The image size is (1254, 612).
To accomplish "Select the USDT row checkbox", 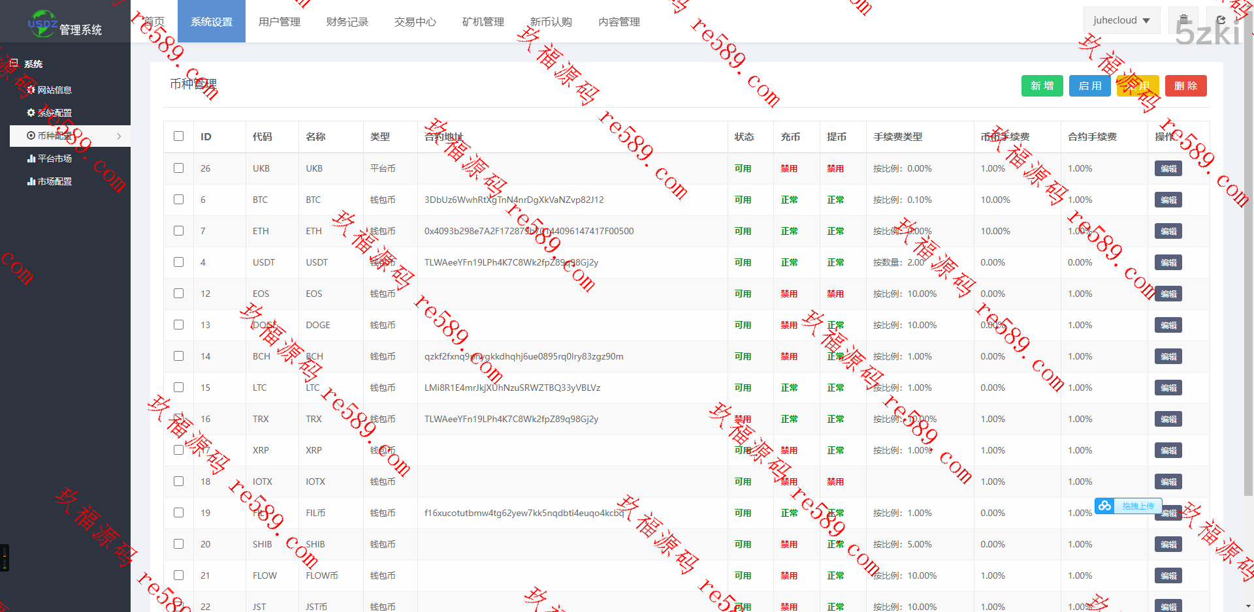I will (178, 262).
